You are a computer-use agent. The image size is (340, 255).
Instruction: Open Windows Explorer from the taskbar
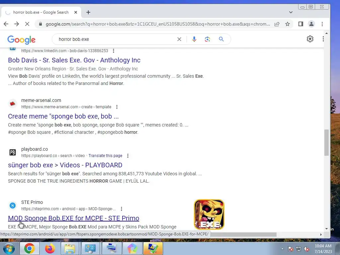coord(70,248)
